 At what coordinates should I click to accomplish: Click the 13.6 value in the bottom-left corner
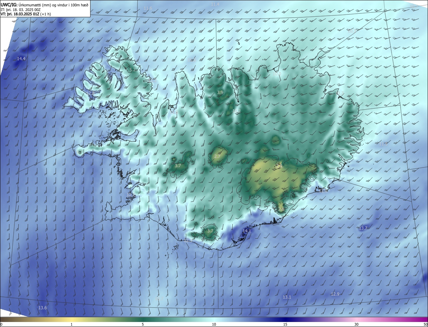point(42,308)
